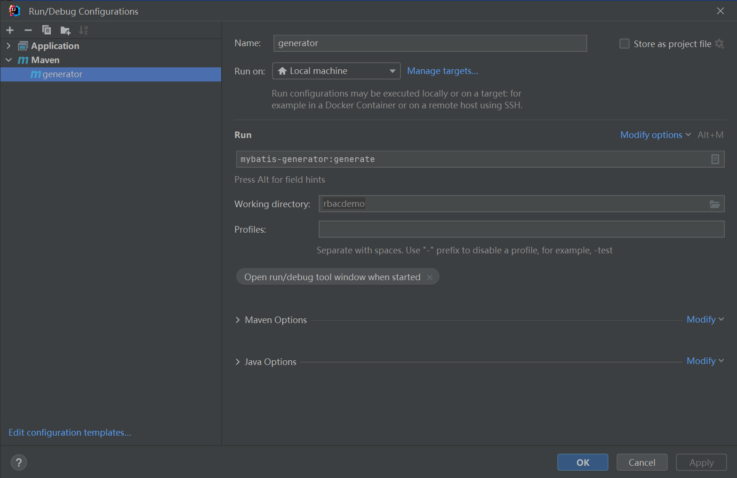This screenshot has height=478, width=737.
Task: Close the Run/Debug Configurations dialog
Action: coord(721,11)
